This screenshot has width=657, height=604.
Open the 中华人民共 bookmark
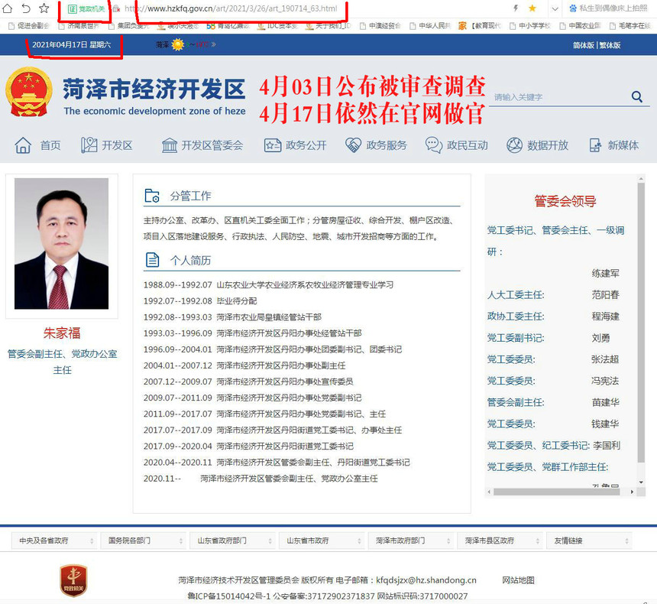click(430, 26)
